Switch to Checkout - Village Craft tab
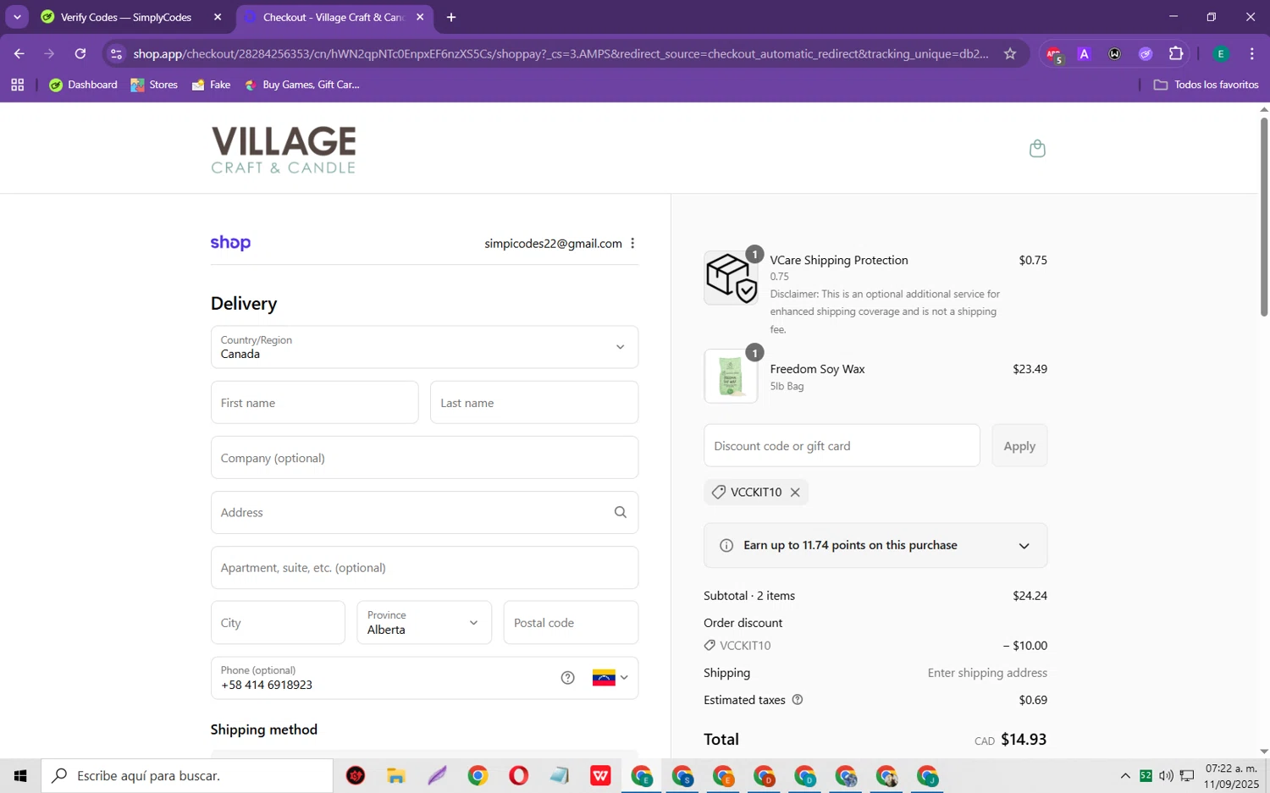The image size is (1270, 793). coord(334,17)
